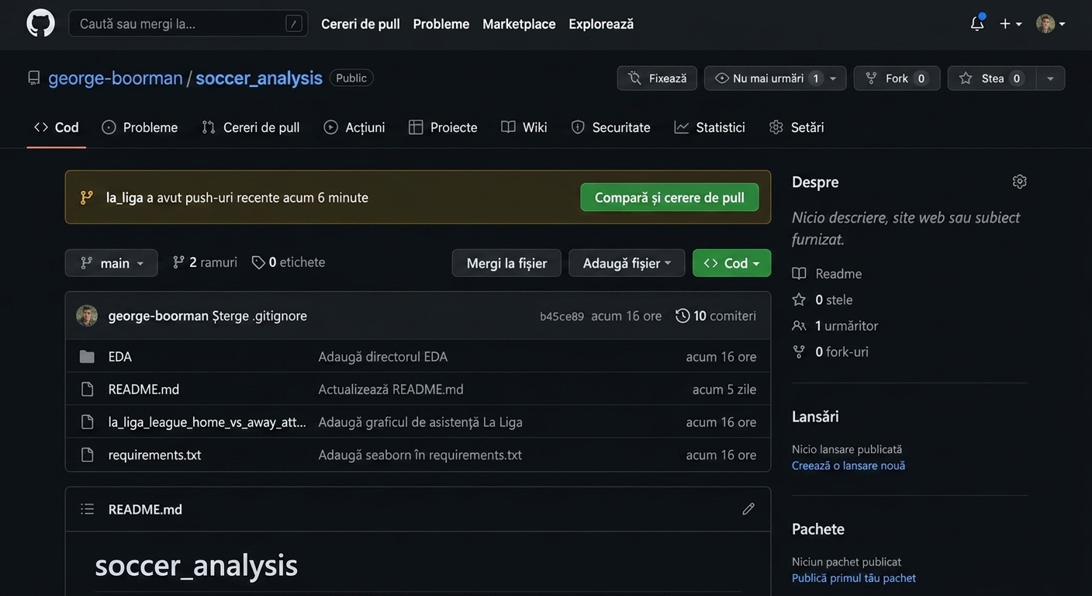Screen dimensions: 1092x596
Task: Open the Nu mai urmări watch dropdown
Action: [776, 78]
